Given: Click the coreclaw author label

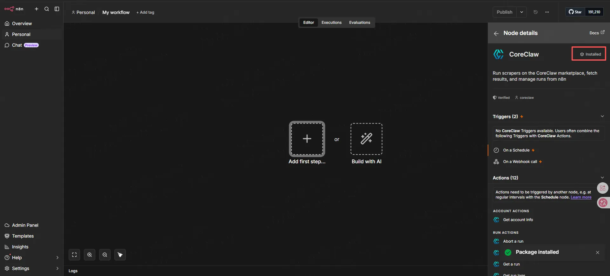Looking at the screenshot, I should [x=524, y=98].
